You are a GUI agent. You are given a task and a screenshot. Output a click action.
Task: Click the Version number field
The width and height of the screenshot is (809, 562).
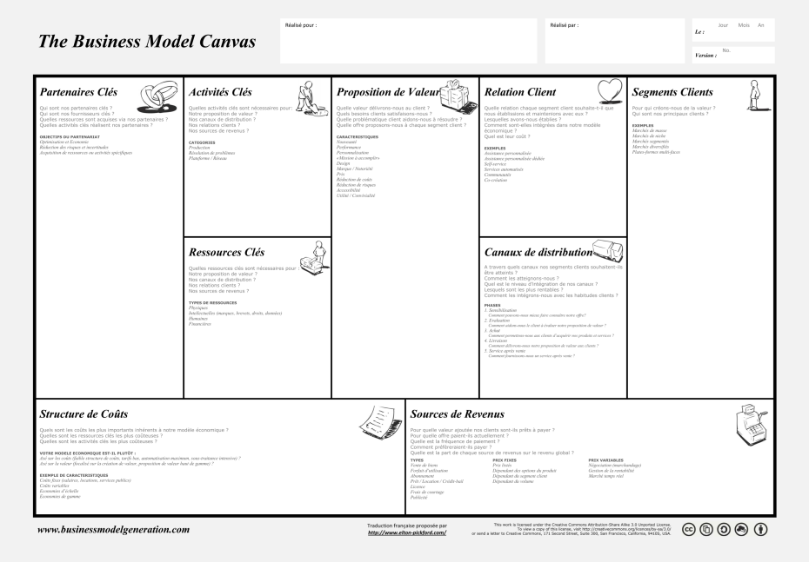[733, 55]
